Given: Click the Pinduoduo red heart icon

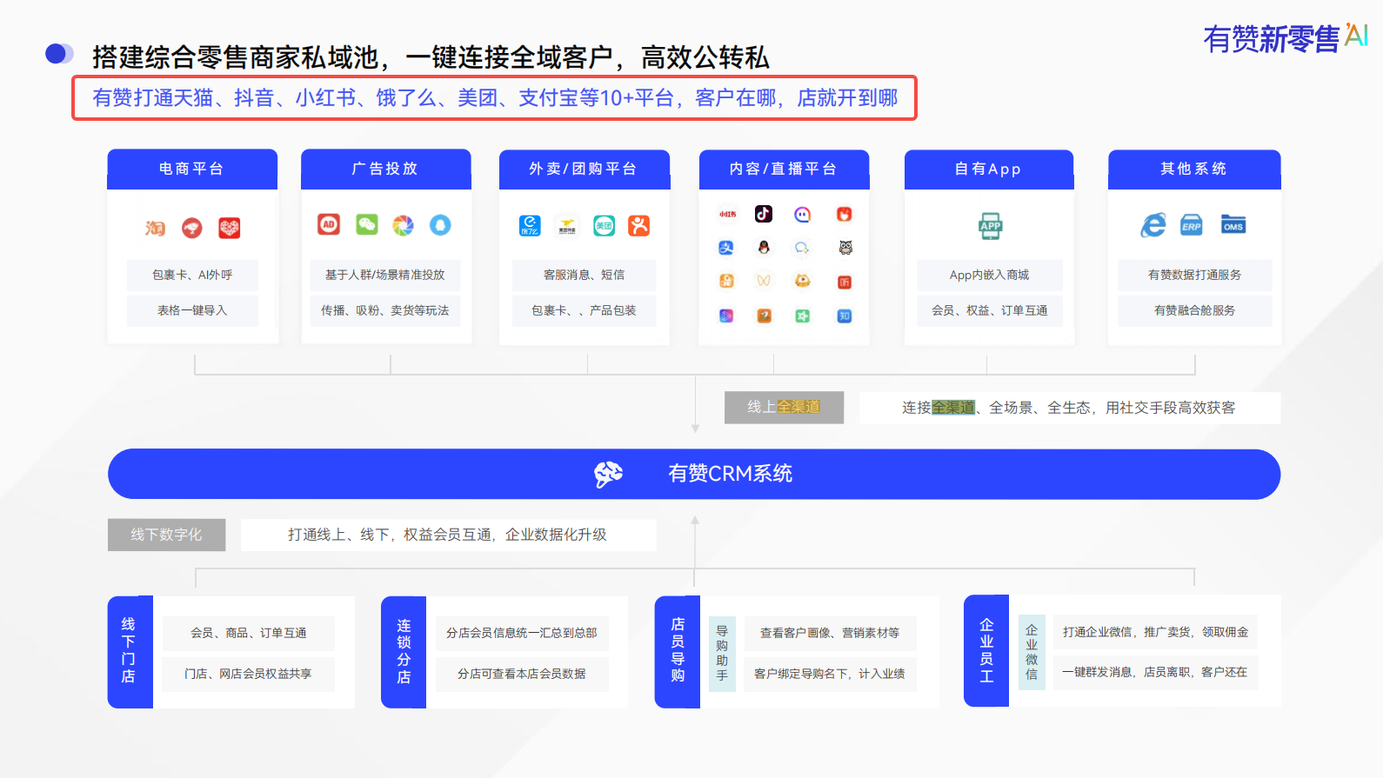Looking at the screenshot, I should (x=230, y=228).
